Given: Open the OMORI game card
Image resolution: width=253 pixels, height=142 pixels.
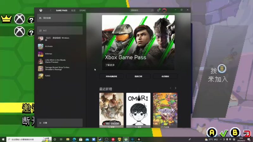Looking at the screenshot, I should (x=138, y=110).
